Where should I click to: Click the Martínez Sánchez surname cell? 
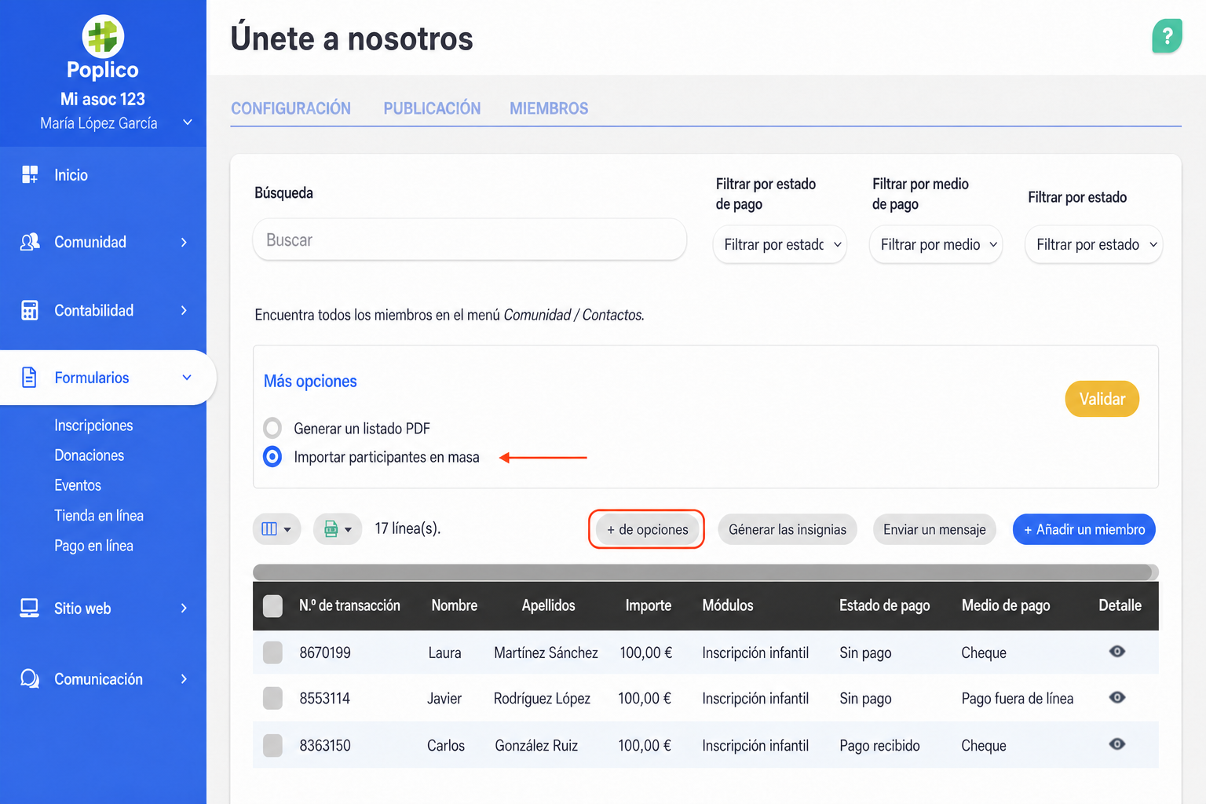(546, 652)
